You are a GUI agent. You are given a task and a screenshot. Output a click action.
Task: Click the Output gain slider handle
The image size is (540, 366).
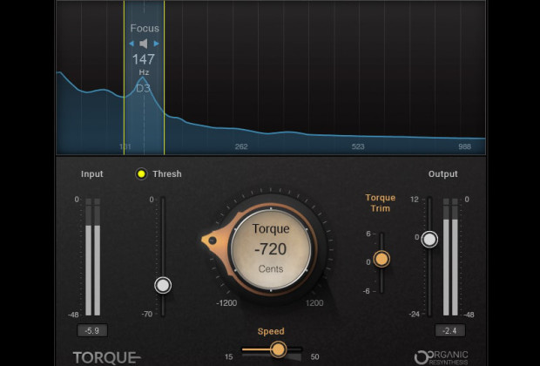[x=429, y=239]
